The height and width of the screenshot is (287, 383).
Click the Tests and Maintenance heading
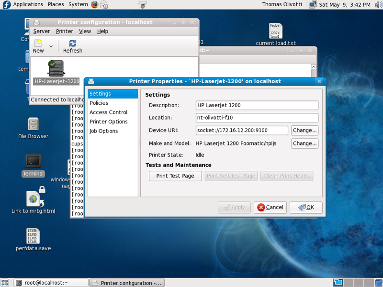point(179,165)
